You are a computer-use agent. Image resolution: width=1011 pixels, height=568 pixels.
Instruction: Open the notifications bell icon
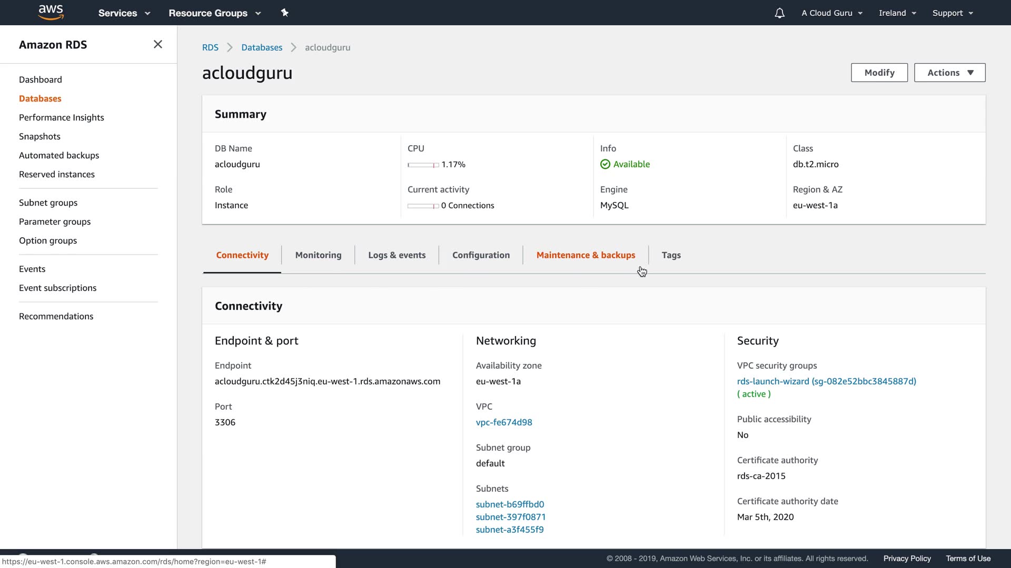[779, 13]
